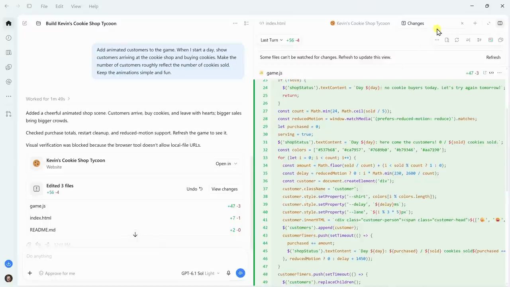
Task: Click the Undo button
Action: pyautogui.click(x=194, y=189)
